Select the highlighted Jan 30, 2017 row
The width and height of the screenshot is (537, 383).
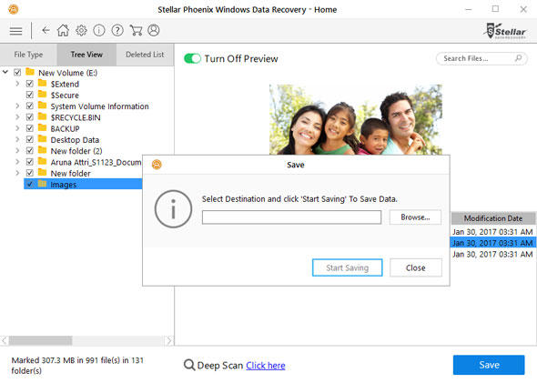pyautogui.click(x=493, y=243)
